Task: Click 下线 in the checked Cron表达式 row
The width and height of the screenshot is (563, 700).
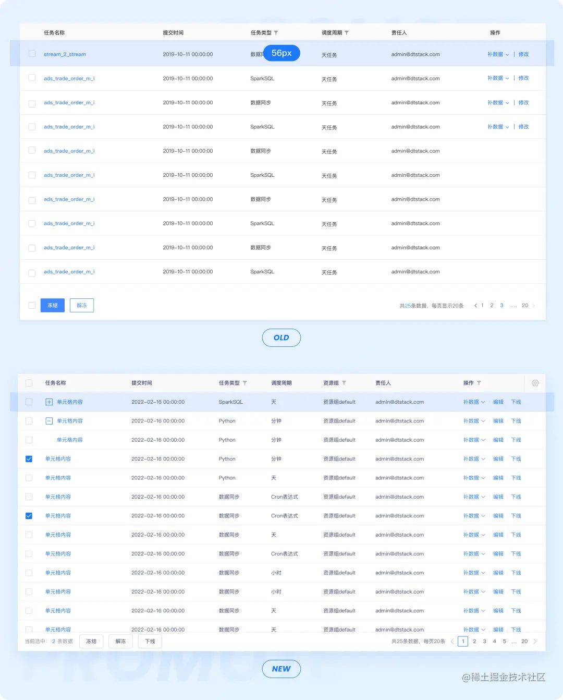Action: [516, 516]
